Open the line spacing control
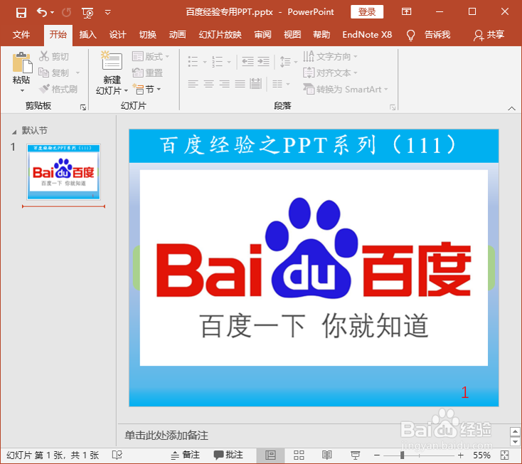The width and height of the screenshot is (522, 464). pyautogui.click(x=288, y=61)
